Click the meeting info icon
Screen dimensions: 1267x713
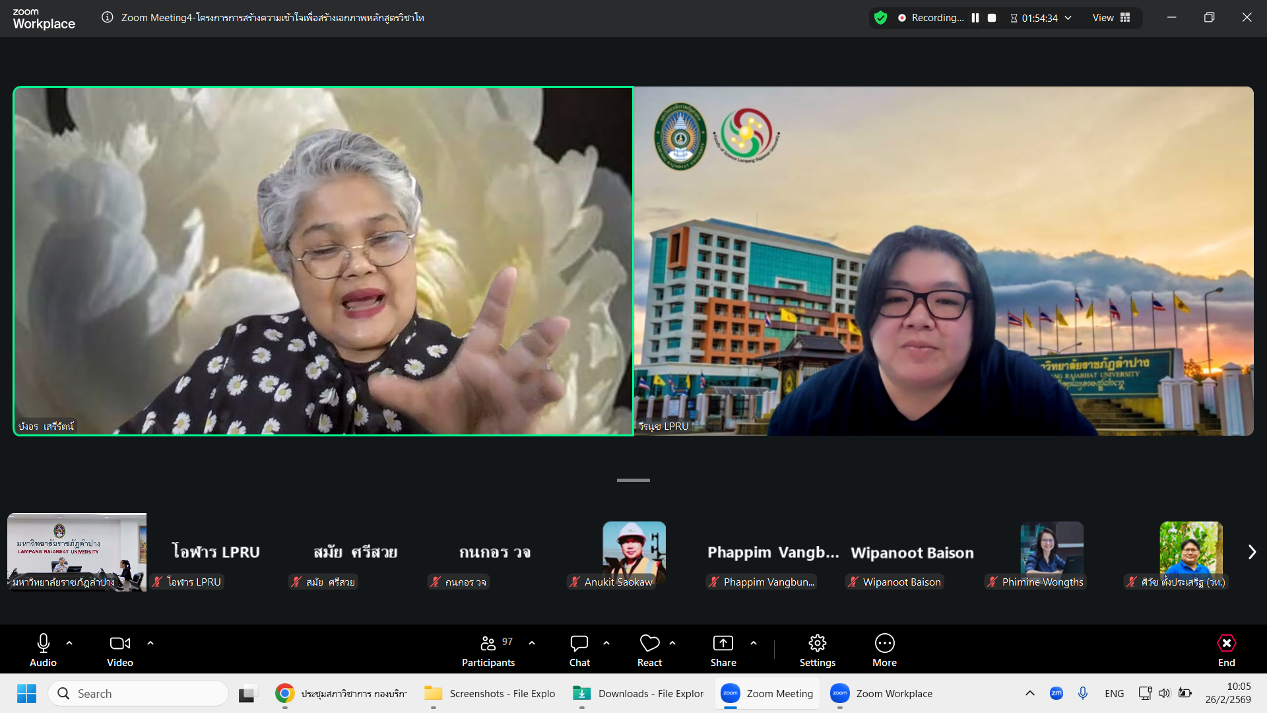point(108,18)
